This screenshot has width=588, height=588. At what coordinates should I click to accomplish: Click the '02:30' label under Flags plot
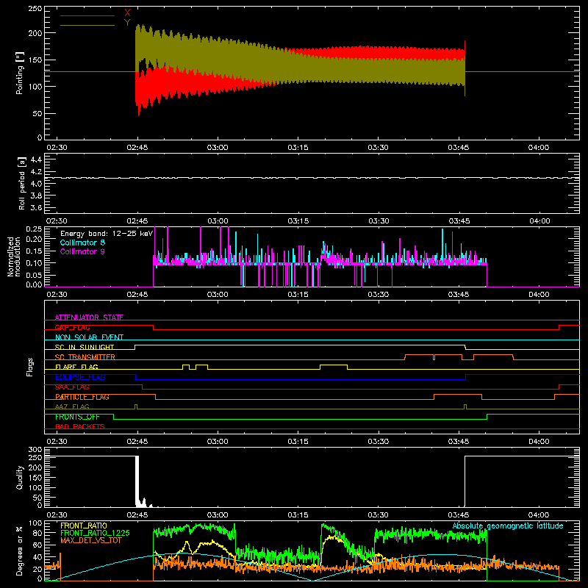point(57,442)
